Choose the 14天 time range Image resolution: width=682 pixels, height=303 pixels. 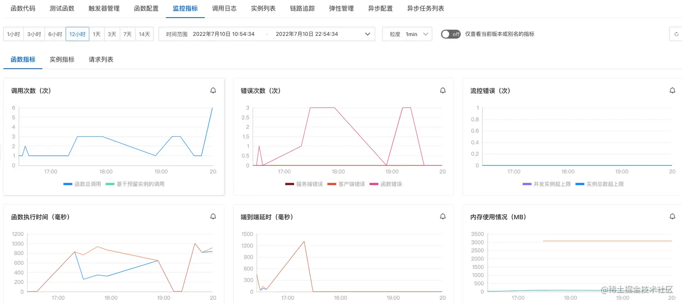tap(144, 34)
